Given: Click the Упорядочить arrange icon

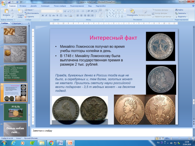Looking at the screenshot, I should coord(132,11).
